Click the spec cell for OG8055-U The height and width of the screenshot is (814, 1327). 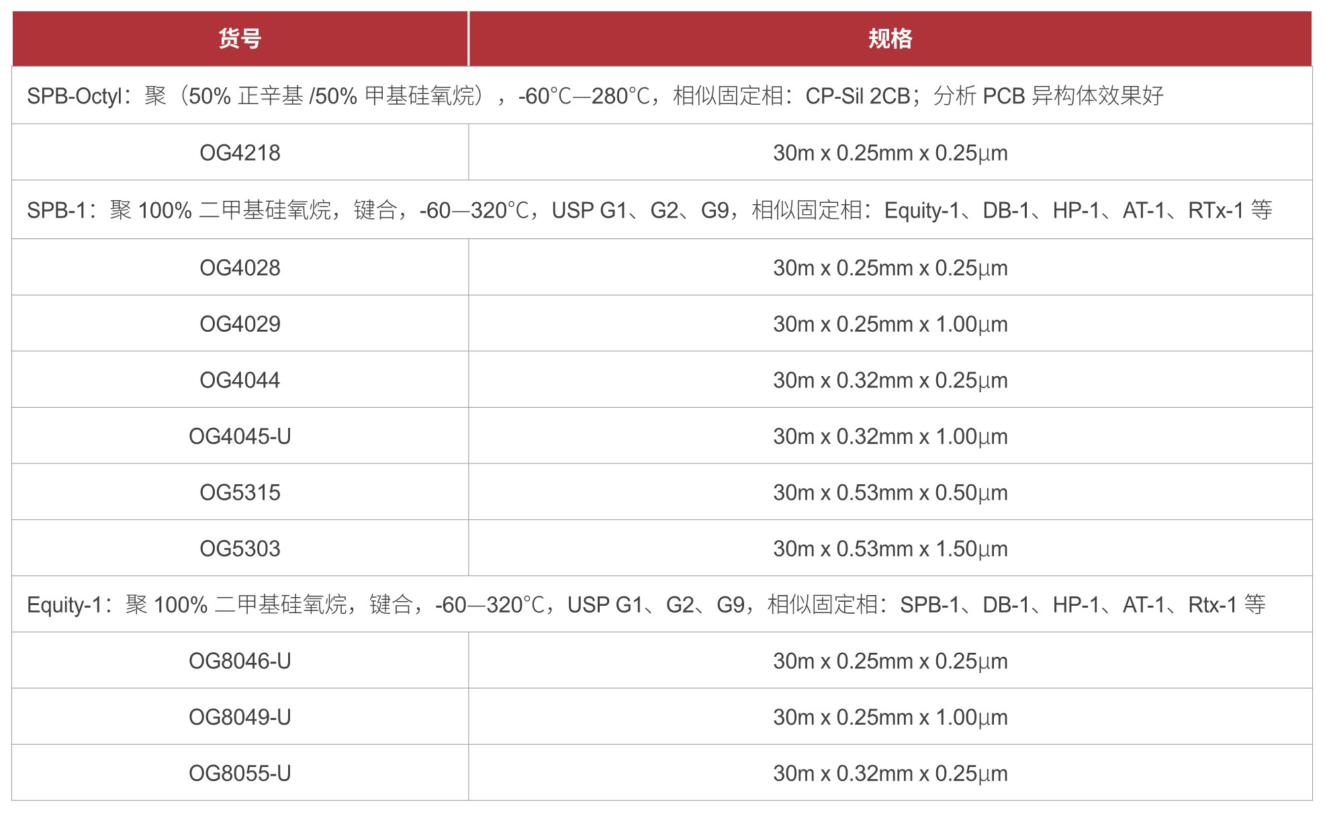[890, 773]
